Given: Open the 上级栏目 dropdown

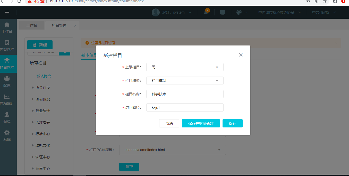Looking at the screenshot, I should coord(185,67).
